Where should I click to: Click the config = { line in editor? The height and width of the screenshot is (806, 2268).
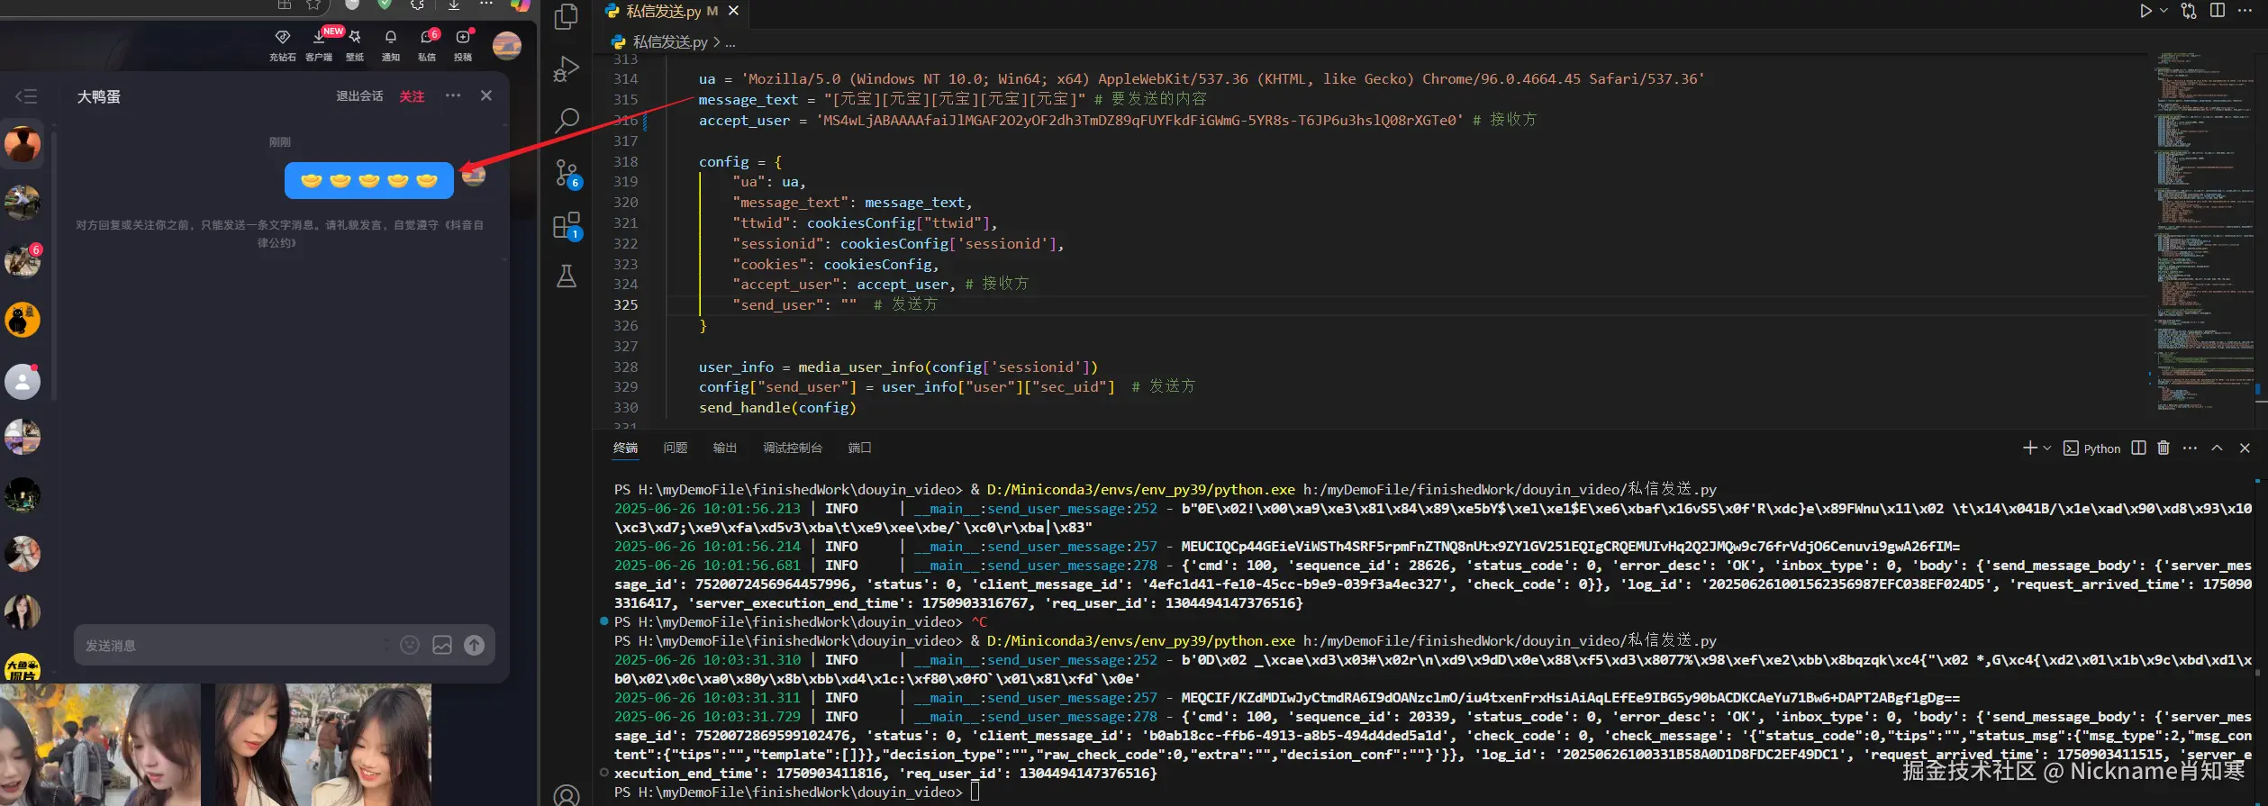pyautogui.click(x=740, y=162)
